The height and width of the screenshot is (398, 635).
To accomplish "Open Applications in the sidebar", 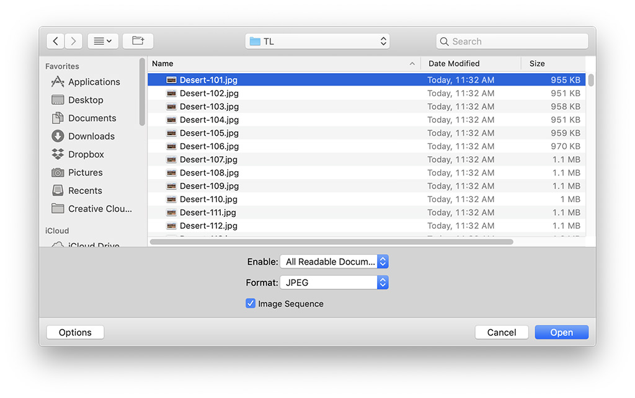I will (x=86, y=82).
